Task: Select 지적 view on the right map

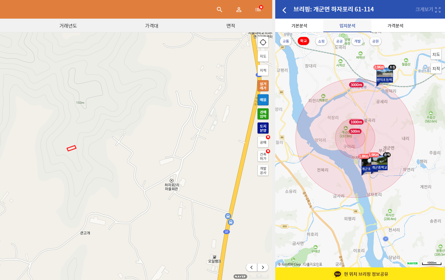Action: pyautogui.click(x=436, y=68)
